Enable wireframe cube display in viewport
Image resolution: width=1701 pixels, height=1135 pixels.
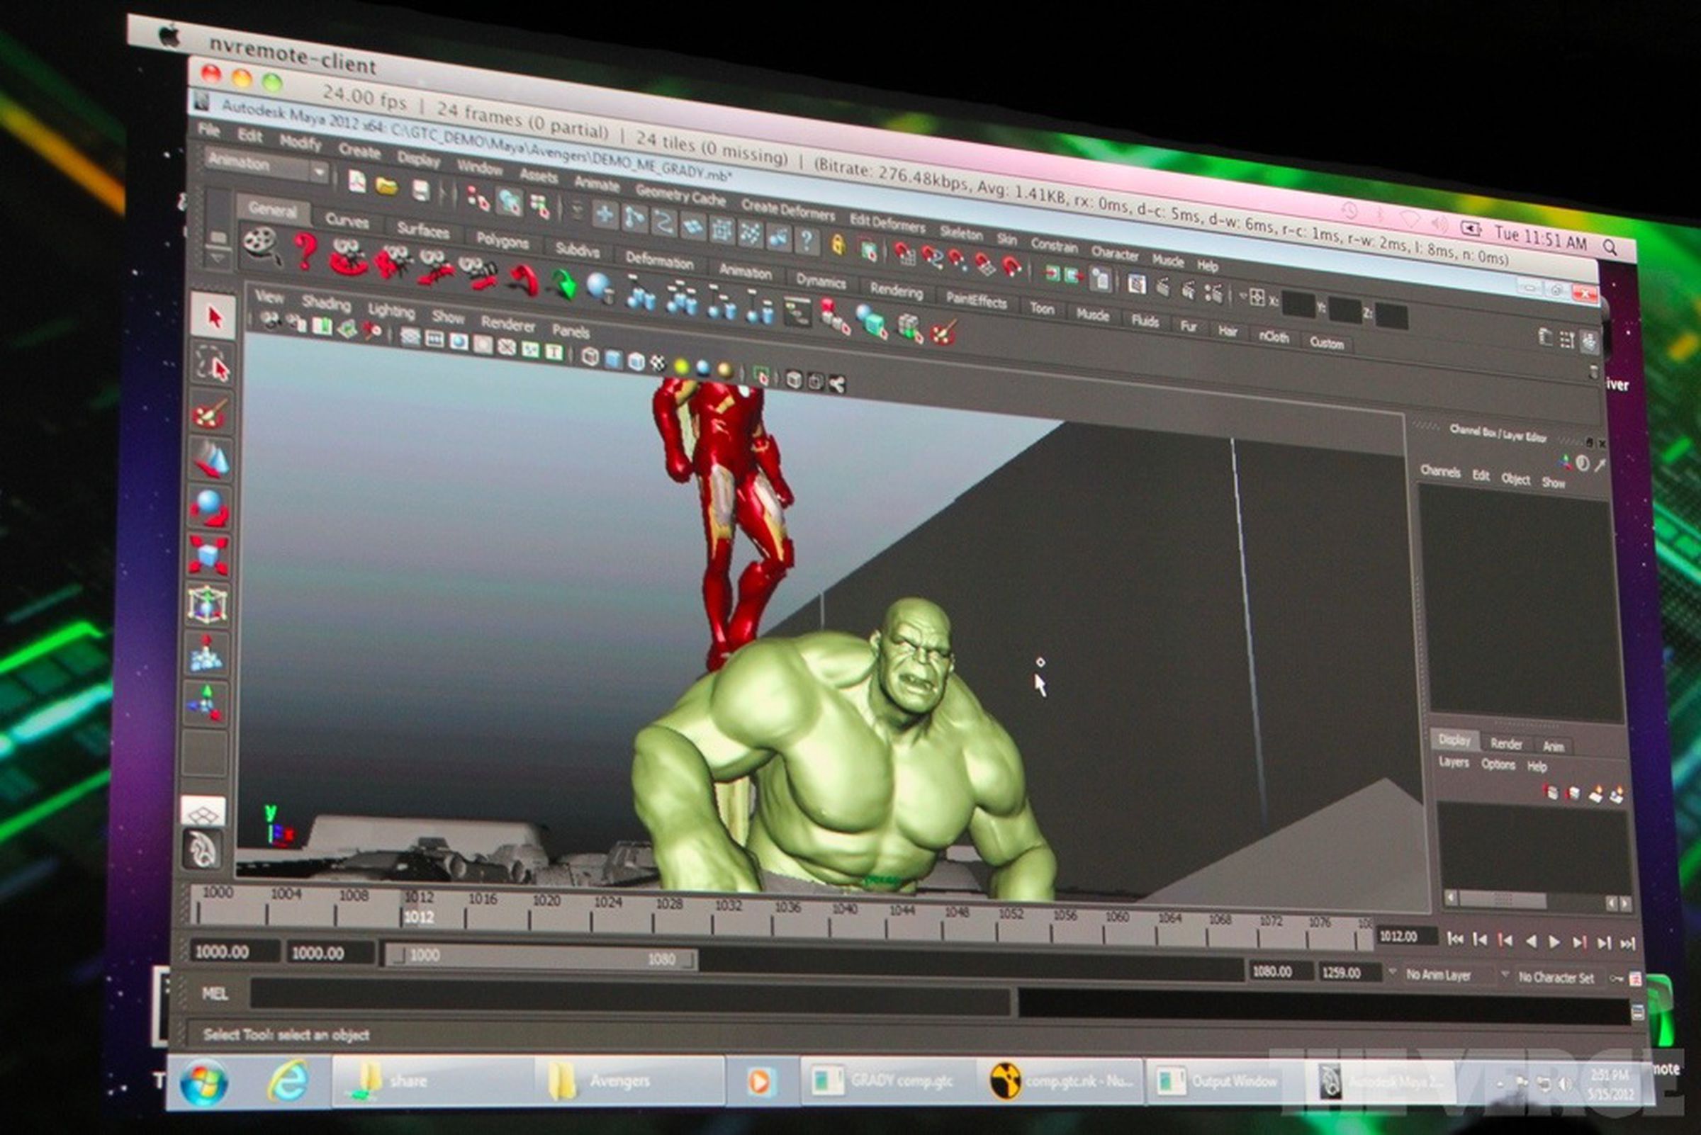point(590,357)
